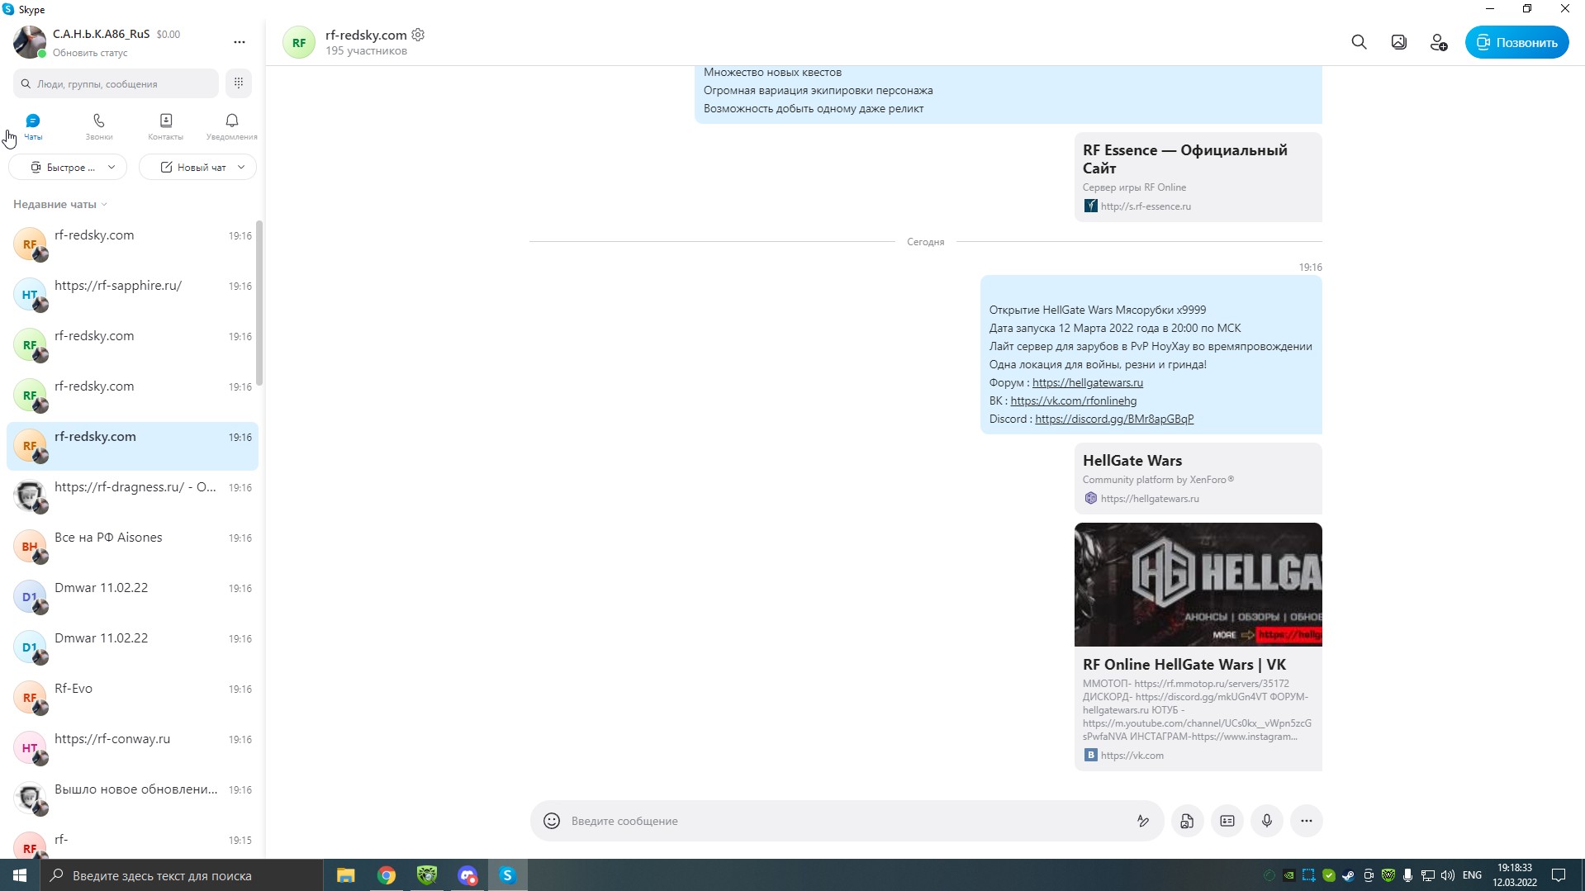Viewport: 1585px width, 891px height.
Task: Open the HellGate Wars link preview card
Action: click(x=1198, y=478)
